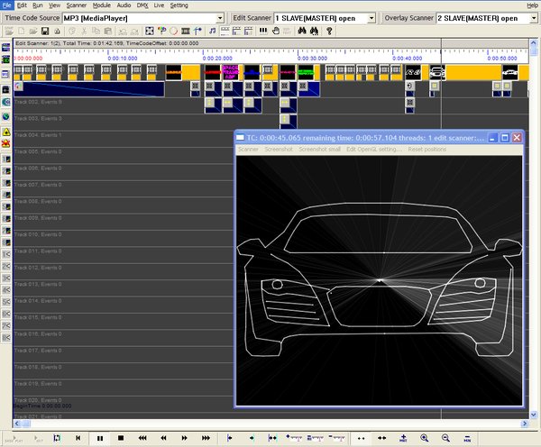
Task: Click the globe sidebar icon
Action: tap(6, 116)
